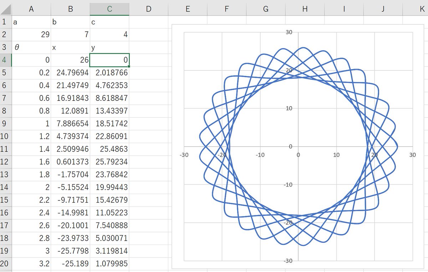Select column I header
Image resolution: width=428 pixels, height=272 pixels.
click(344, 9)
